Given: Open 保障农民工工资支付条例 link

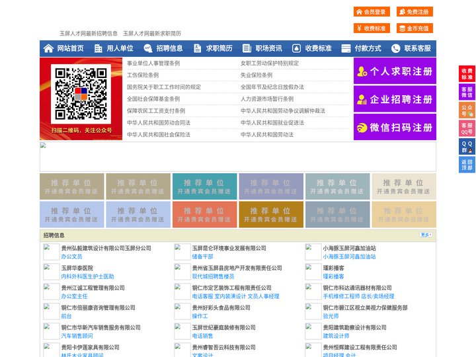Looking at the screenshot, I should [x=156, y=111].
